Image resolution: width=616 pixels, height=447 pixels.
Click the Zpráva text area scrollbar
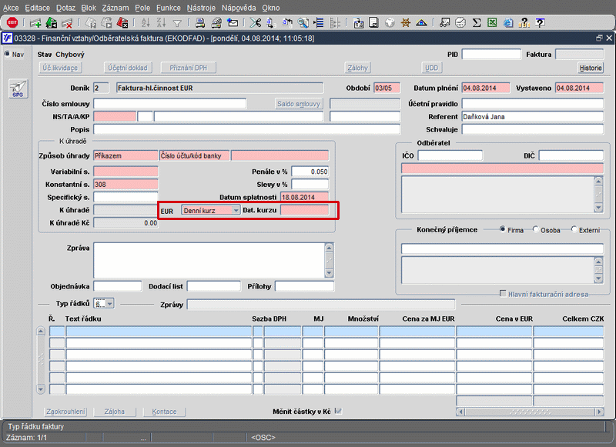330,260
